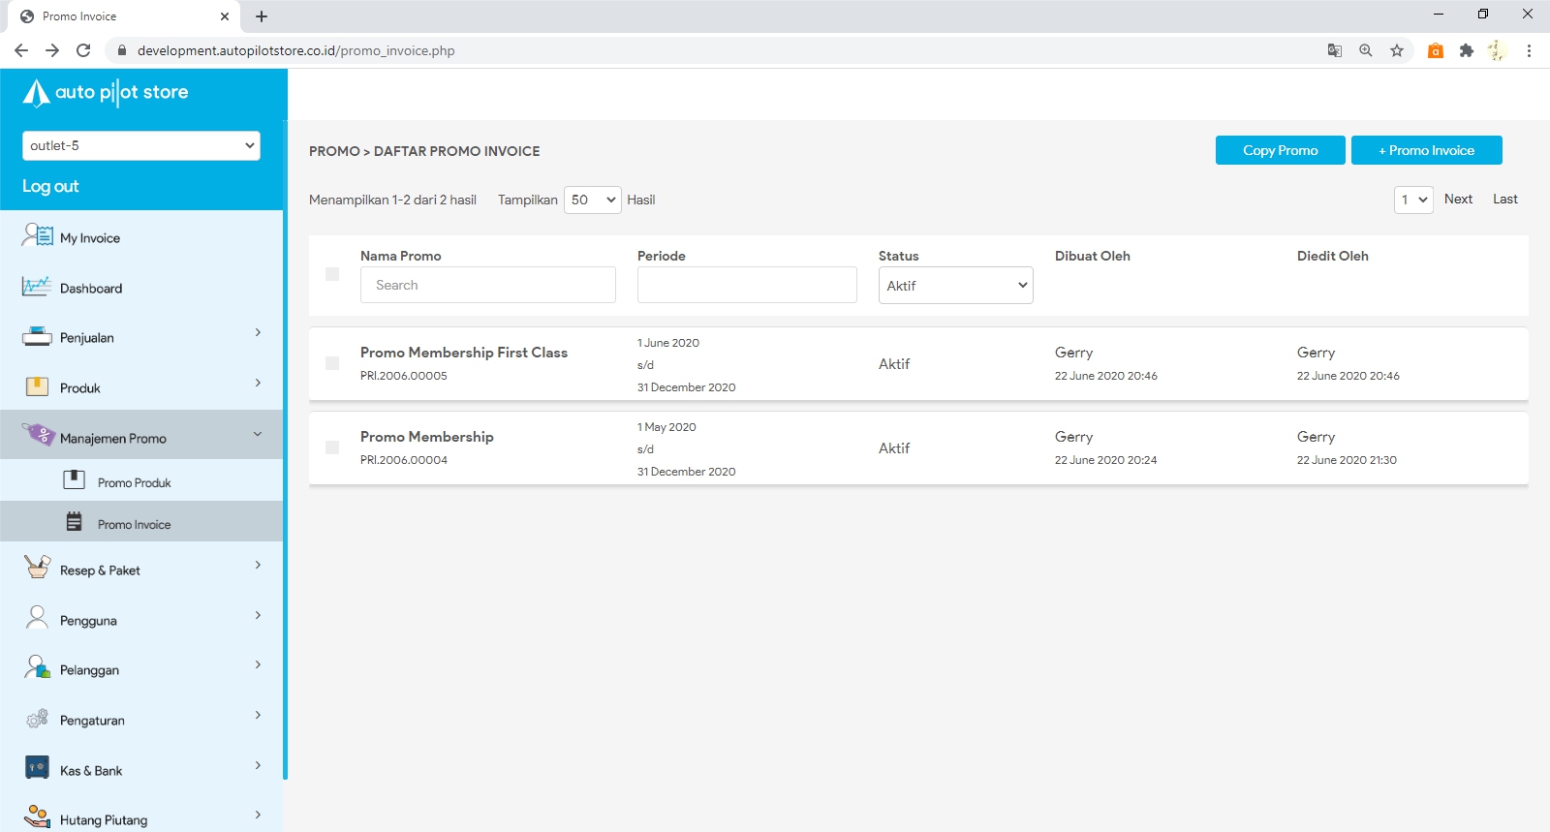Open the outlet-5 outlet dropdown
The height and width of the screenshot is (832, 1550).
(141, 145)
